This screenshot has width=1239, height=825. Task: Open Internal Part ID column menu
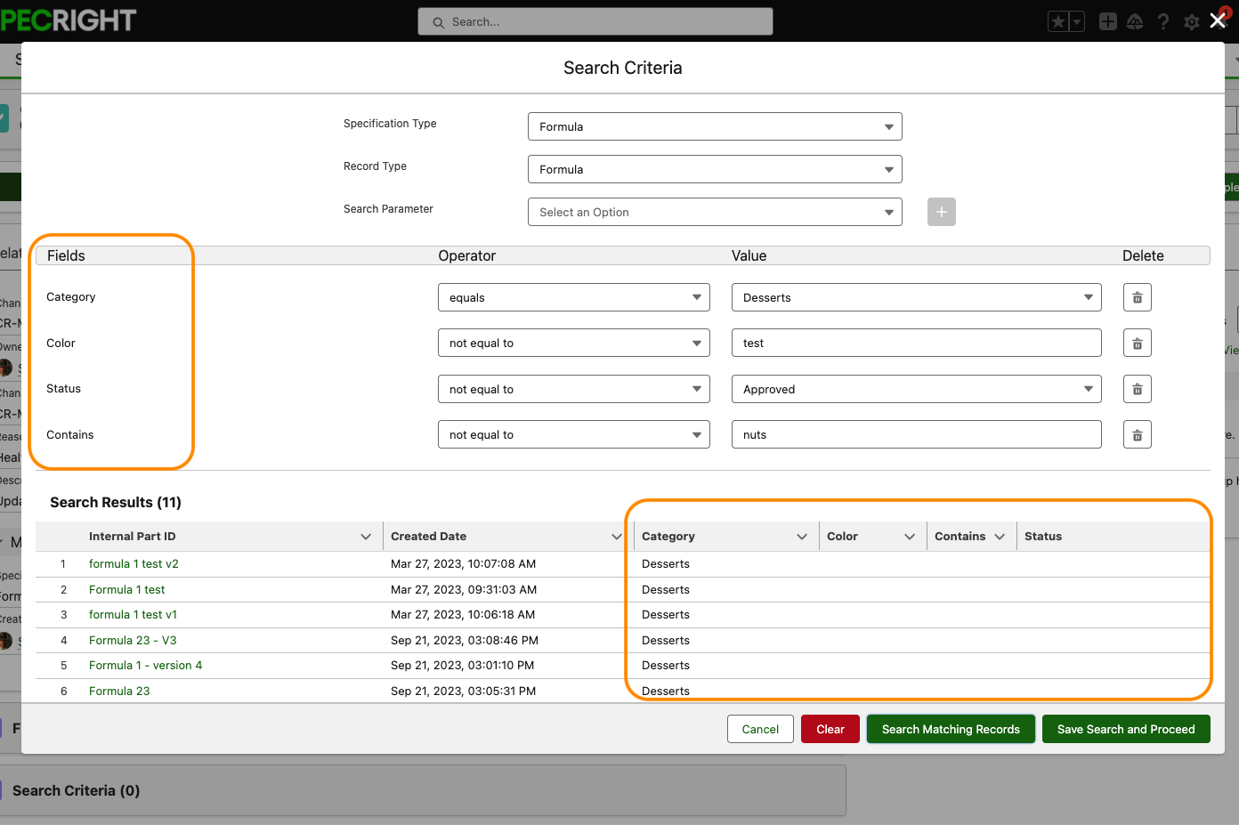366,537
